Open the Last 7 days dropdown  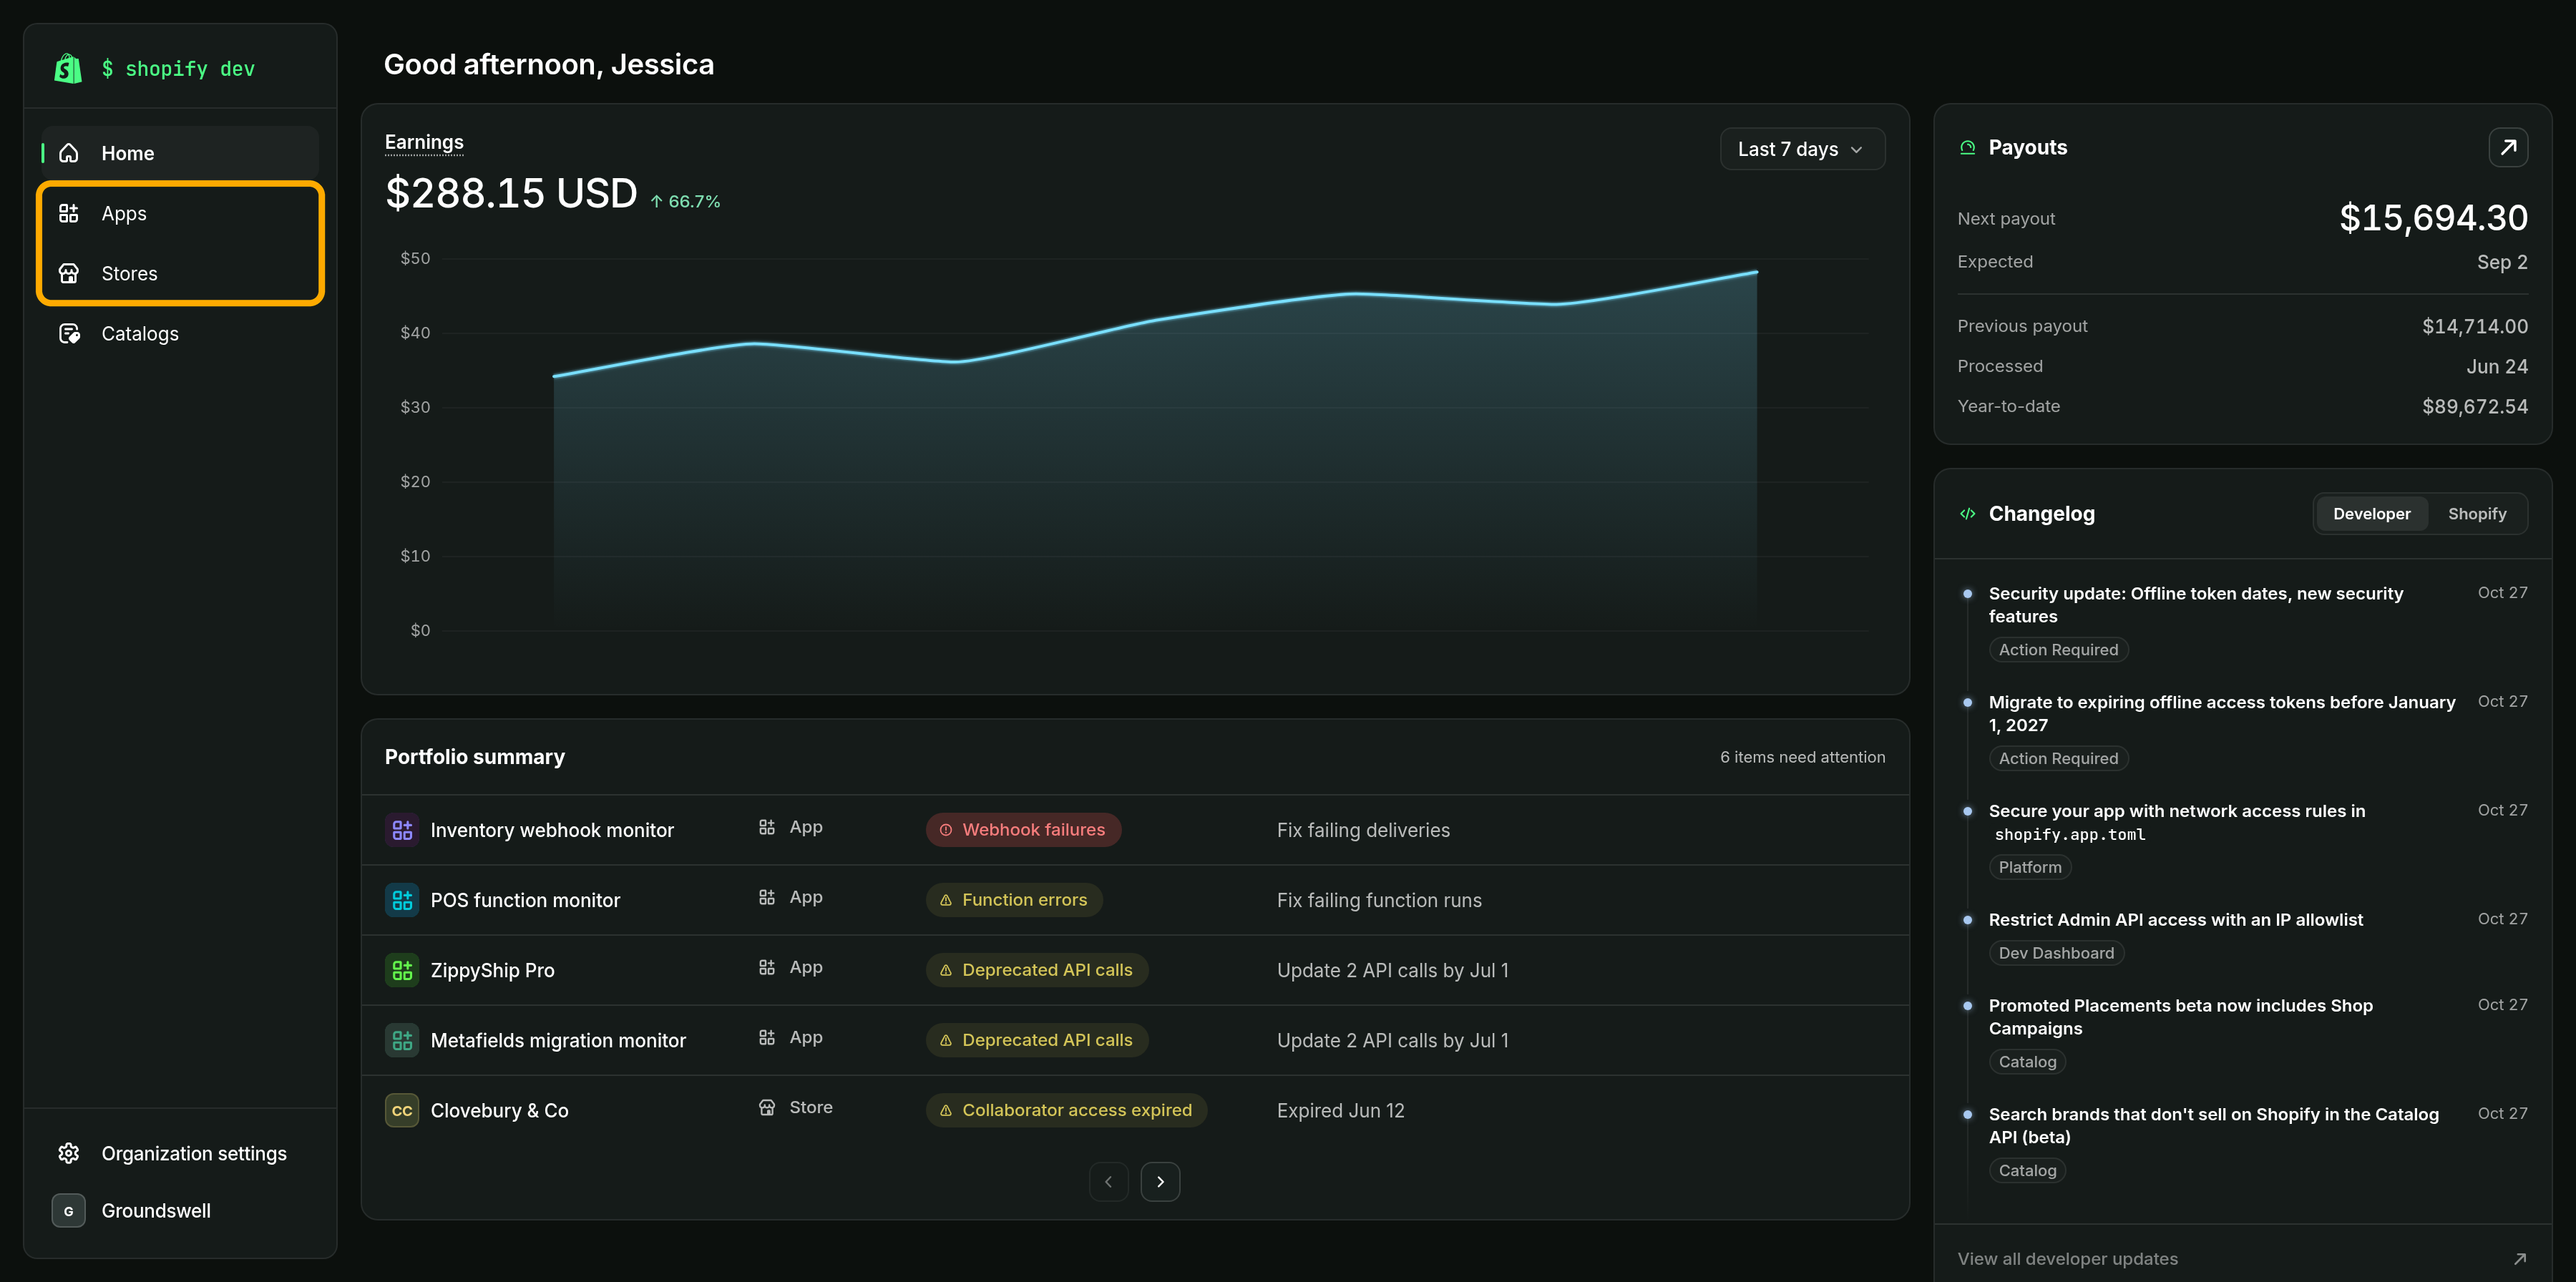coord(1802,149)
